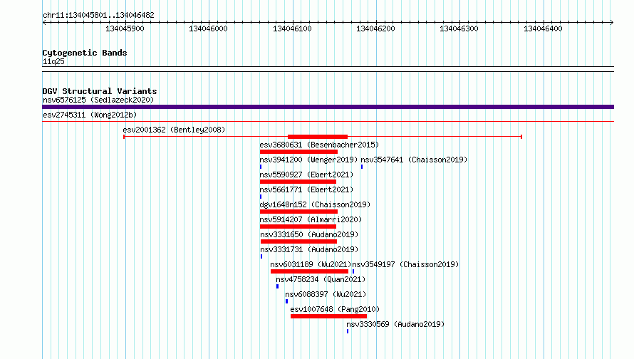Click ruler position 134046100
This screenshot has height=359, width=634.
(x=292, y=28)
